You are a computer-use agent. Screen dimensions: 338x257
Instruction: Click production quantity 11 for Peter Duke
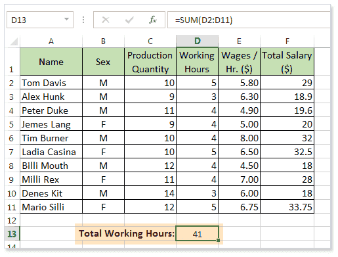tap(150, 110)
